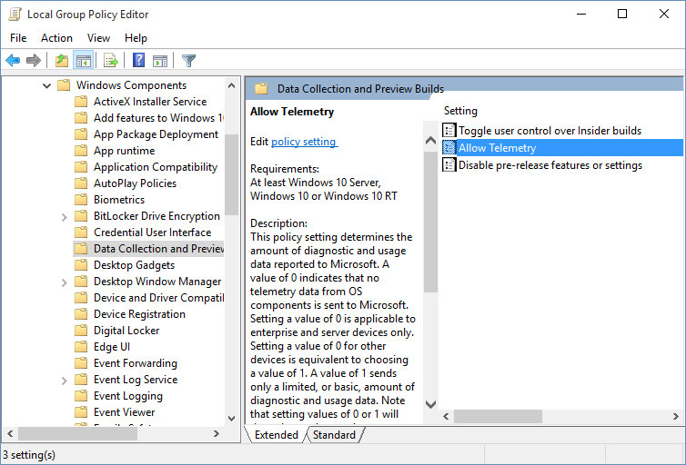Select Toggle user control over Insider builds

[550, 130]
